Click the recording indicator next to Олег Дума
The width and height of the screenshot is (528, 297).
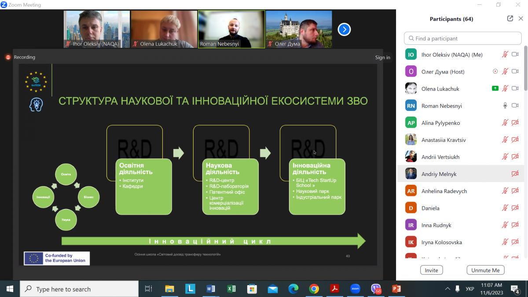pos(495,72)
